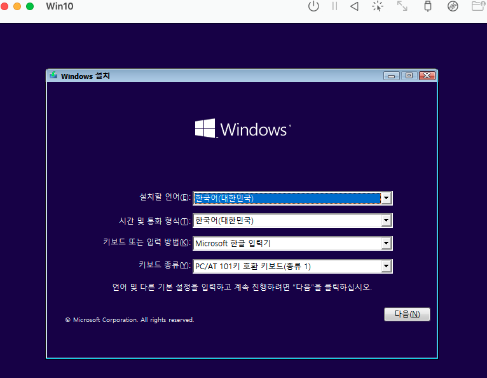Click the 설치할 언어(E) label
Viewport: 487px width, 378px height.
[165, 197]
